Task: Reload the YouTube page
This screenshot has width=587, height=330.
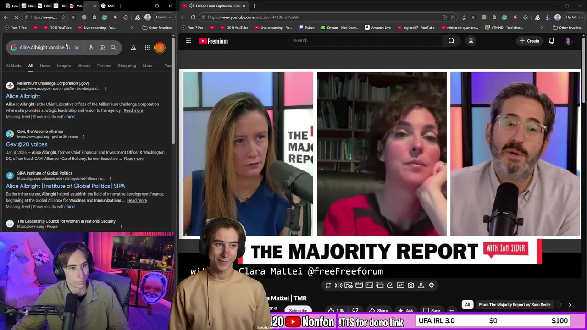Action: (x=193, y=17)
